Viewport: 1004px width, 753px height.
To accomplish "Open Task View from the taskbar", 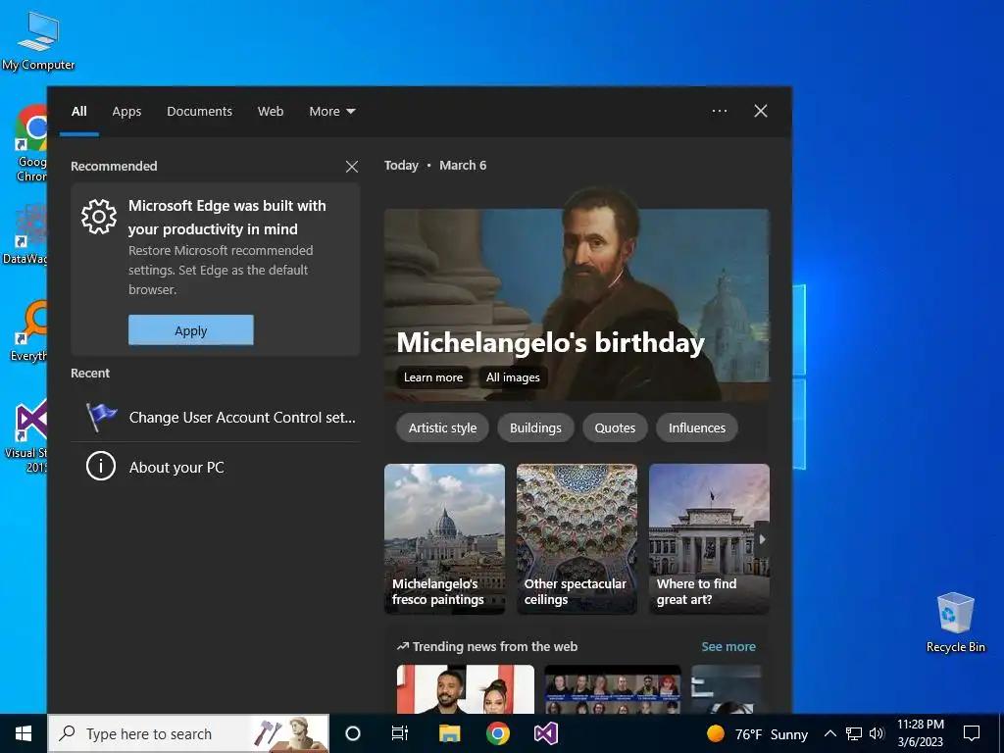I will pos(400,733).
